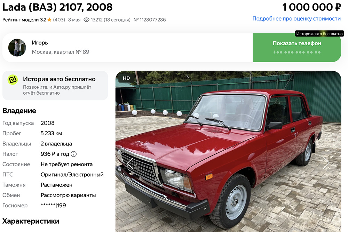Click the review count (403)
This screenshot has width=348, height=232.
tap(59, 20)
